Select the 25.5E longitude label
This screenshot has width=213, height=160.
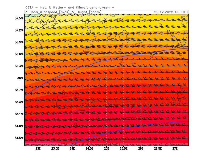point(124,148)
